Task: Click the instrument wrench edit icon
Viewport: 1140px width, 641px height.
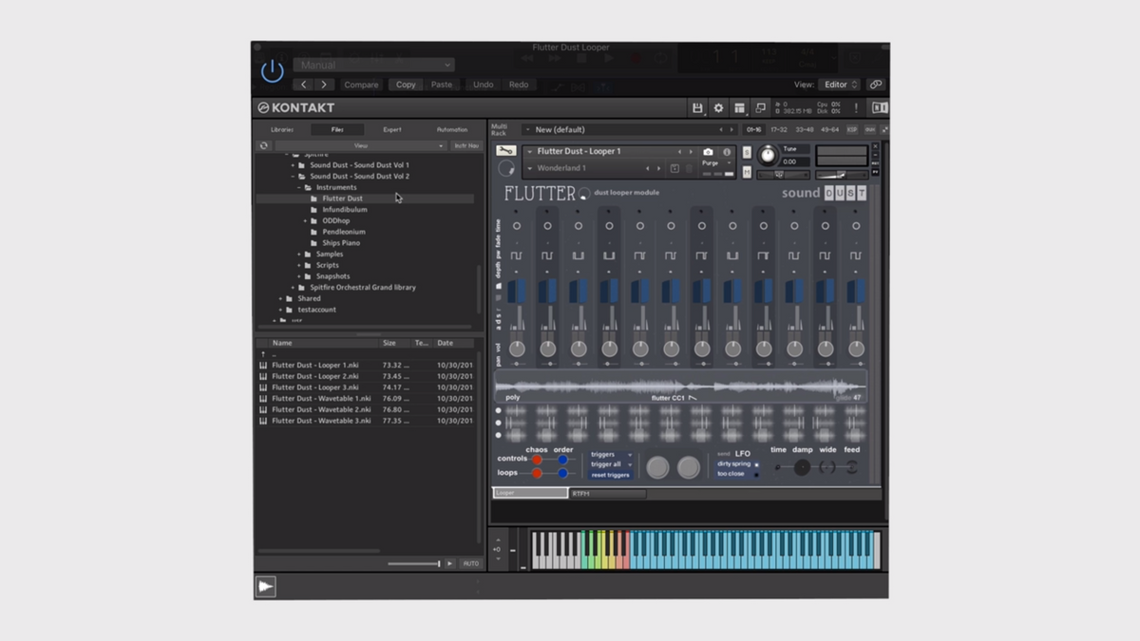Action: (x=505, y=151)
